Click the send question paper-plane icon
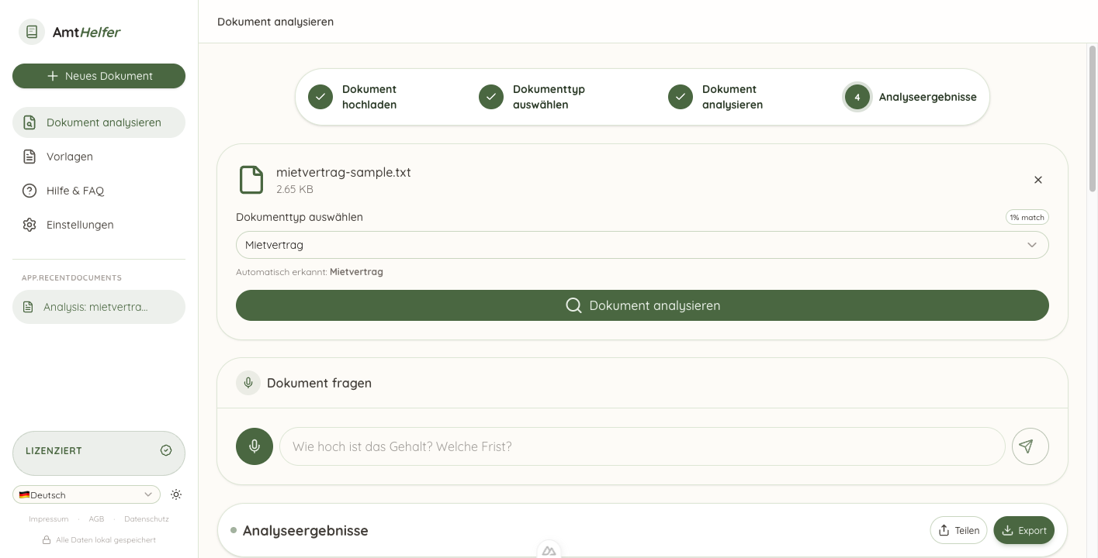 (x=1030, y=446)
